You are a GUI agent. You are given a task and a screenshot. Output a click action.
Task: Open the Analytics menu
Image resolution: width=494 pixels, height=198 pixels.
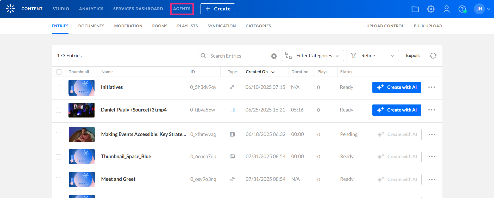click(91, 9)
